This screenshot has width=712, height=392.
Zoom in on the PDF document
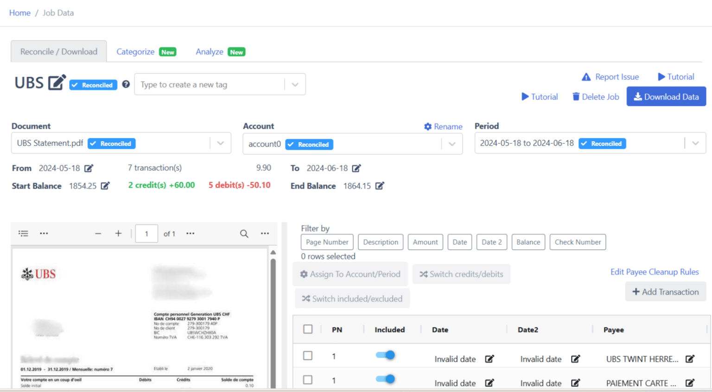point(118,233)
